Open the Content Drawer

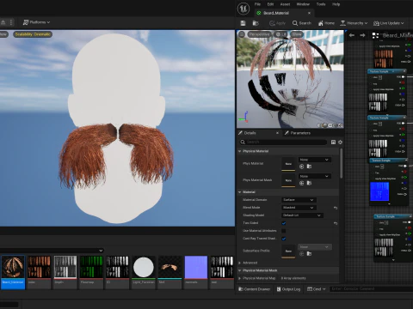255,289
